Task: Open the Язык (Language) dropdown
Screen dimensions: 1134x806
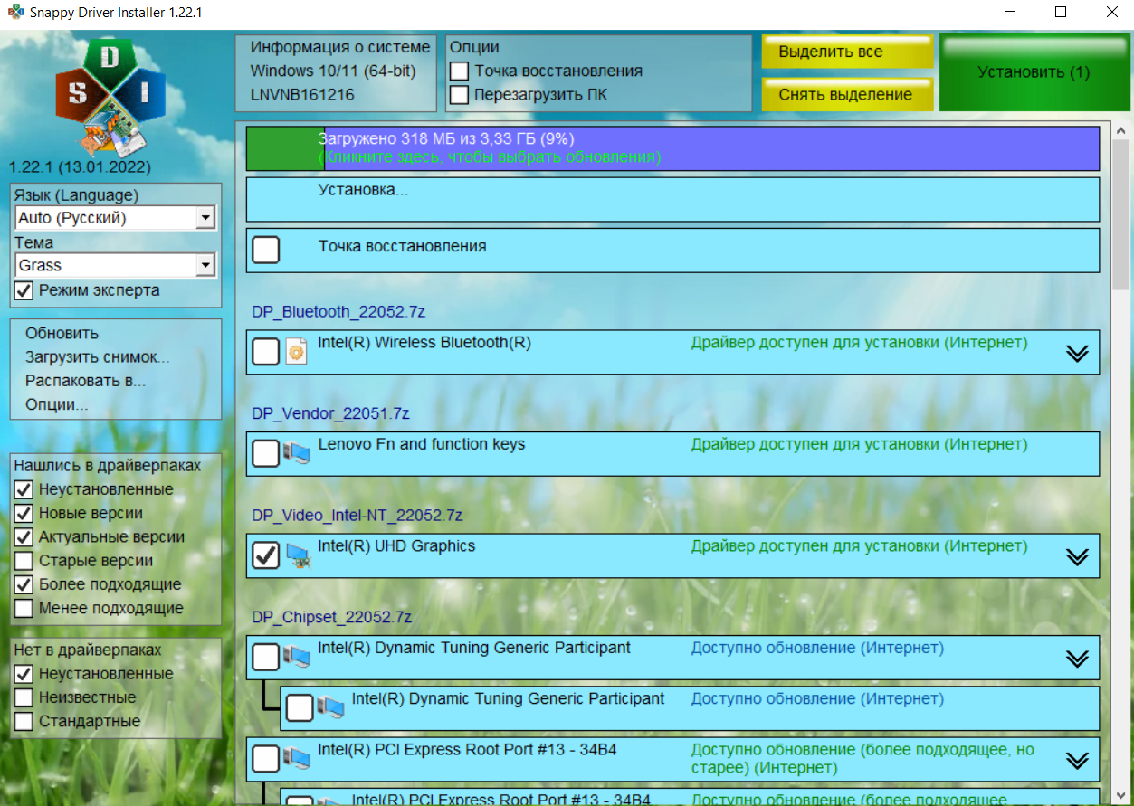Action: click(x=205, y=218)
